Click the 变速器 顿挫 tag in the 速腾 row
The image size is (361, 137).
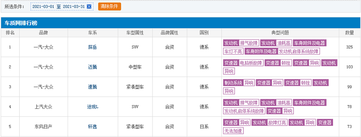(298, 83)
